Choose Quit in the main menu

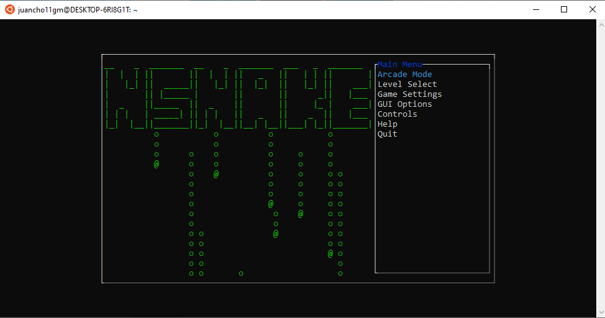tap(388, 134)
